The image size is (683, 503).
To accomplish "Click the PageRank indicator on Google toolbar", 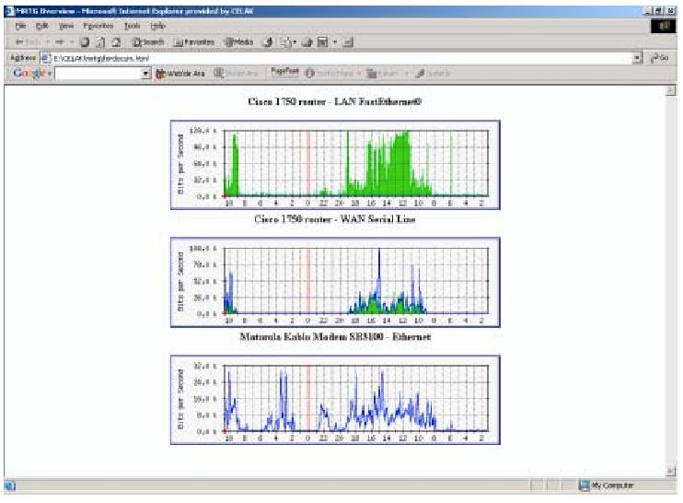I will click(284, 72).
